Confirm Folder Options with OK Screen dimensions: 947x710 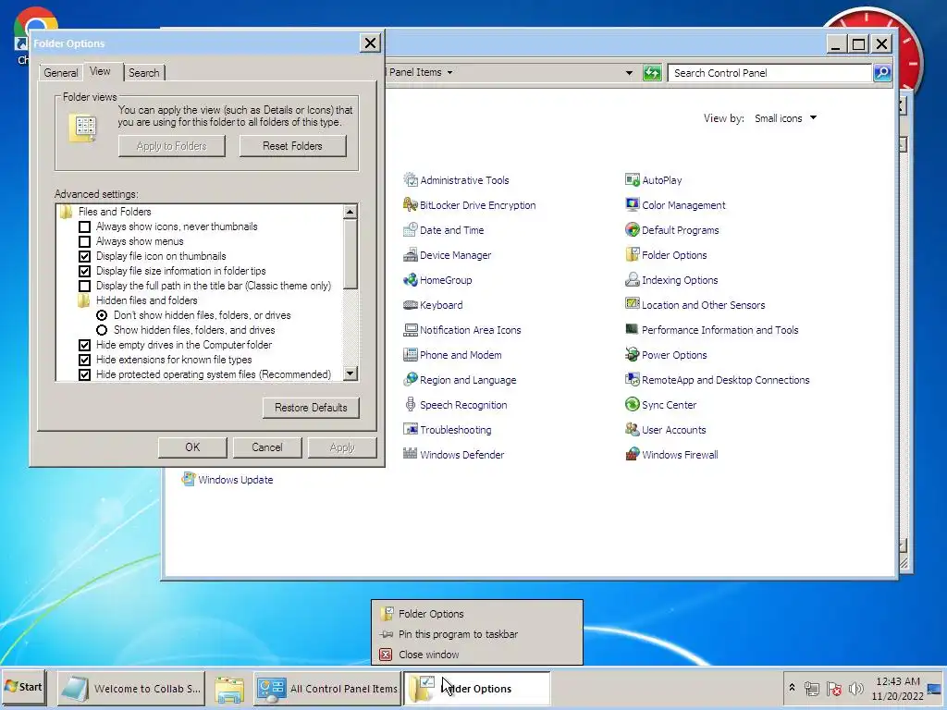pyautogui.click(x=192, y=447)
